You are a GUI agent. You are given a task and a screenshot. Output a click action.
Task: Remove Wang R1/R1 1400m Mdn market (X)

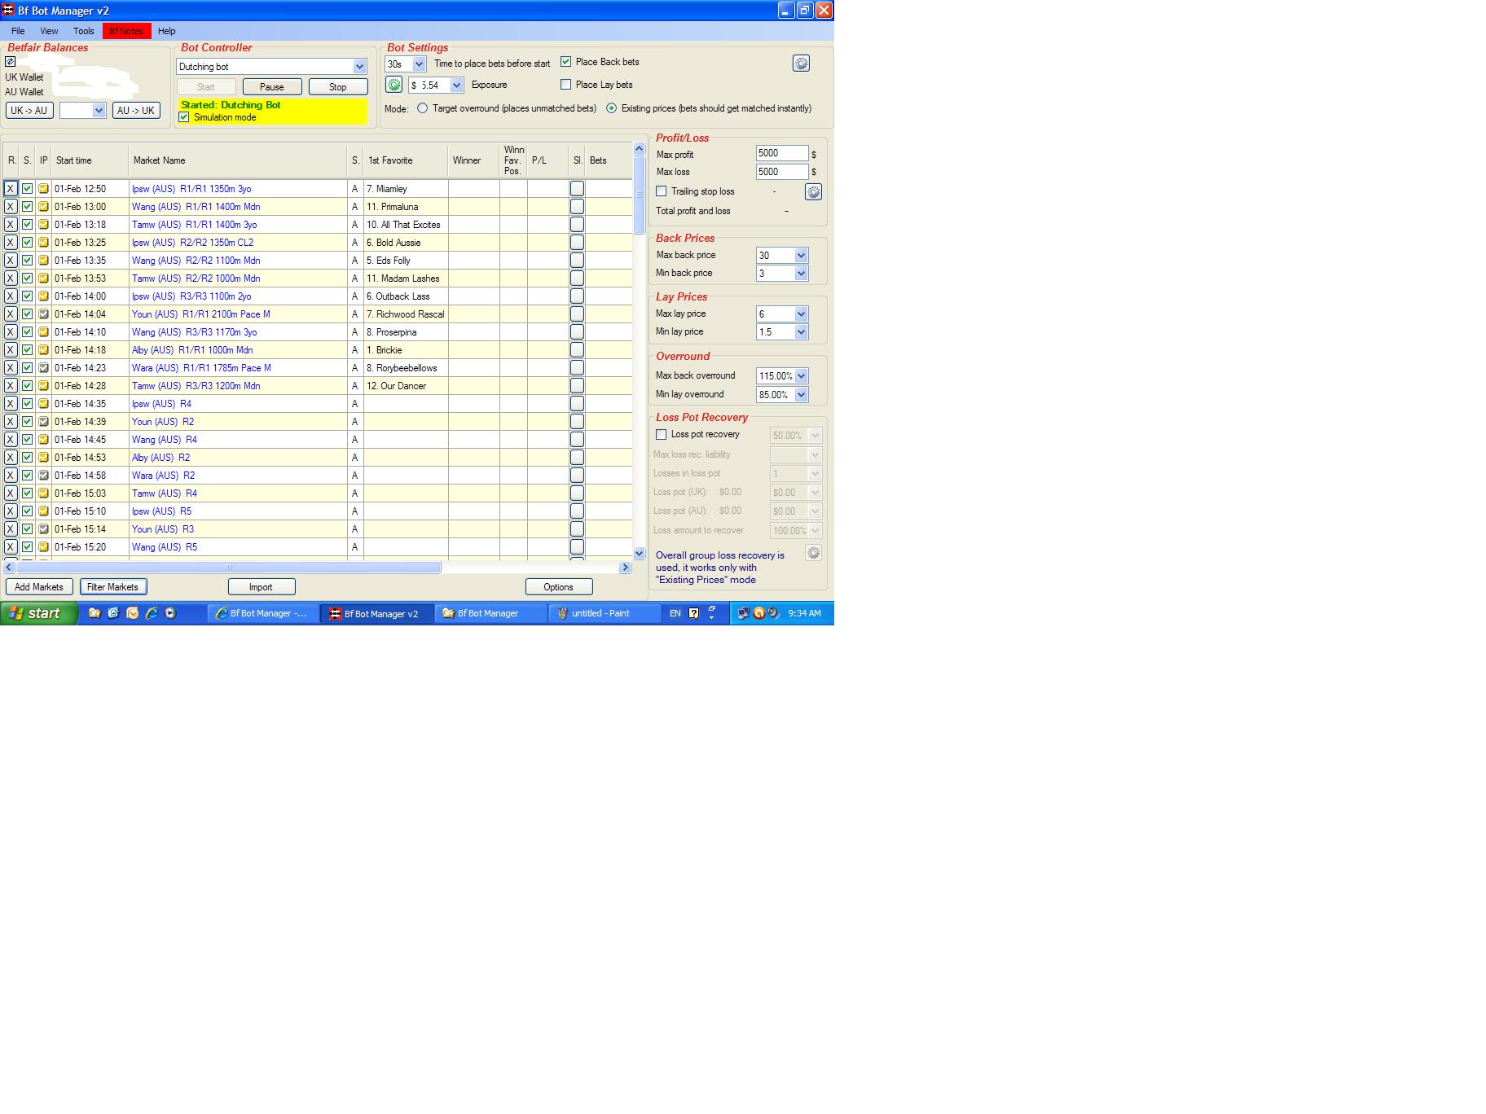coord(11,207)
